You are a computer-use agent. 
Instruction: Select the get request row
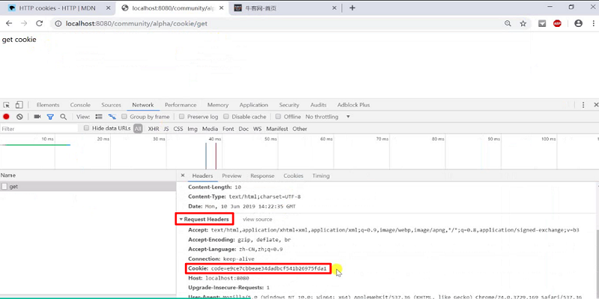[x=88, y=186]
